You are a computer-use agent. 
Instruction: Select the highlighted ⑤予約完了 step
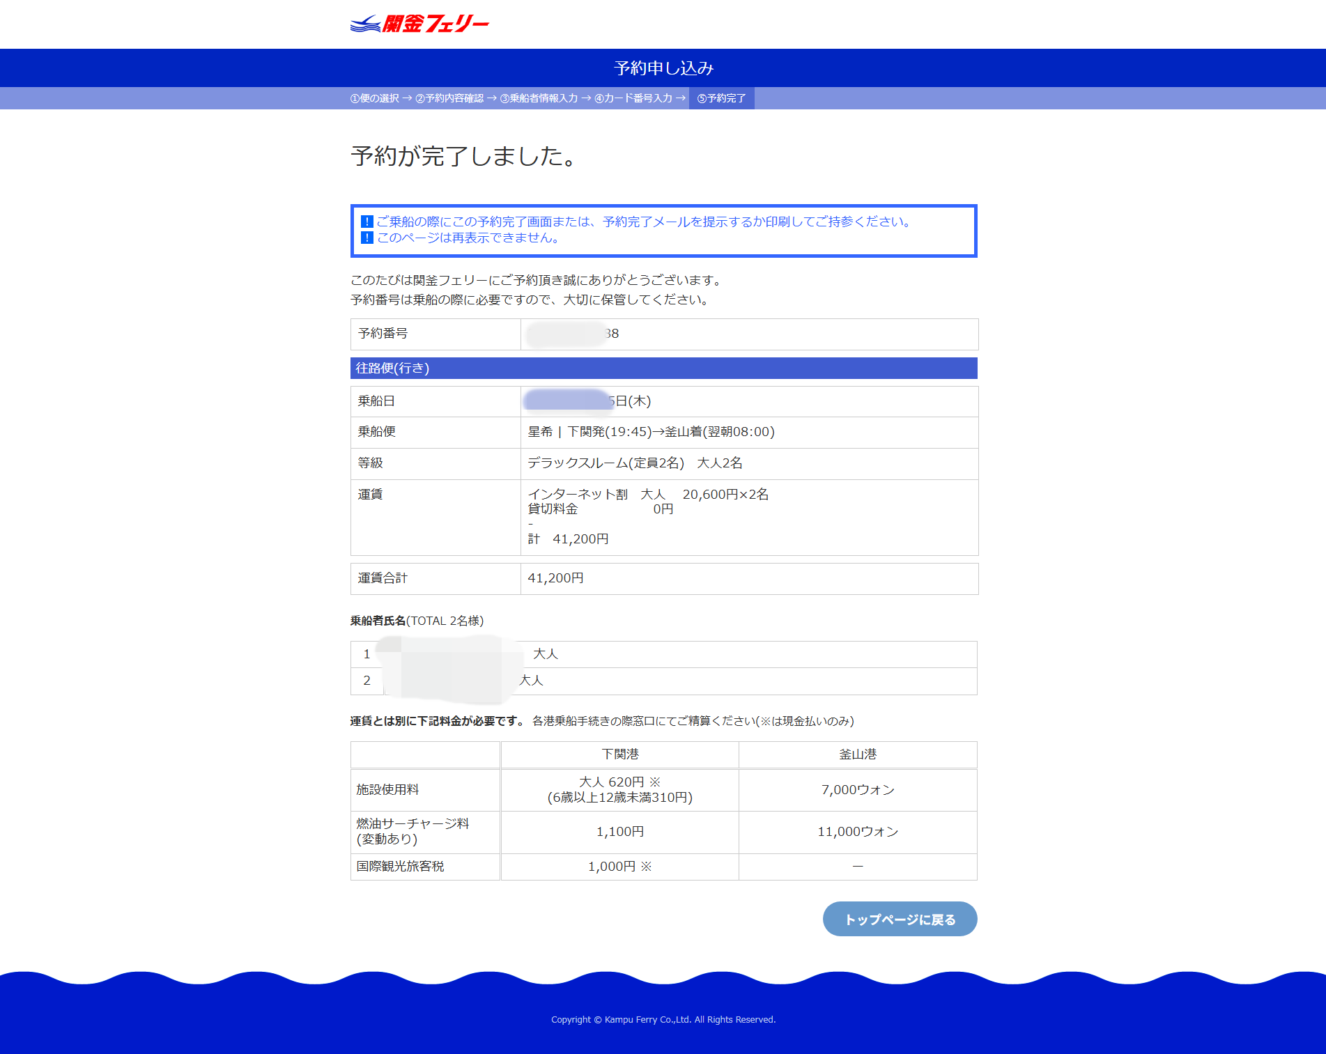(722, 98)
